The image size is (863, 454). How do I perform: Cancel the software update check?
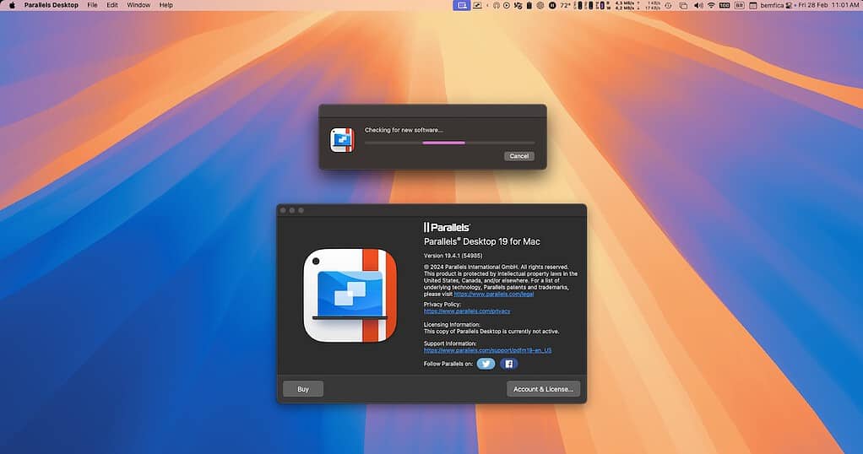click(518, 156)
